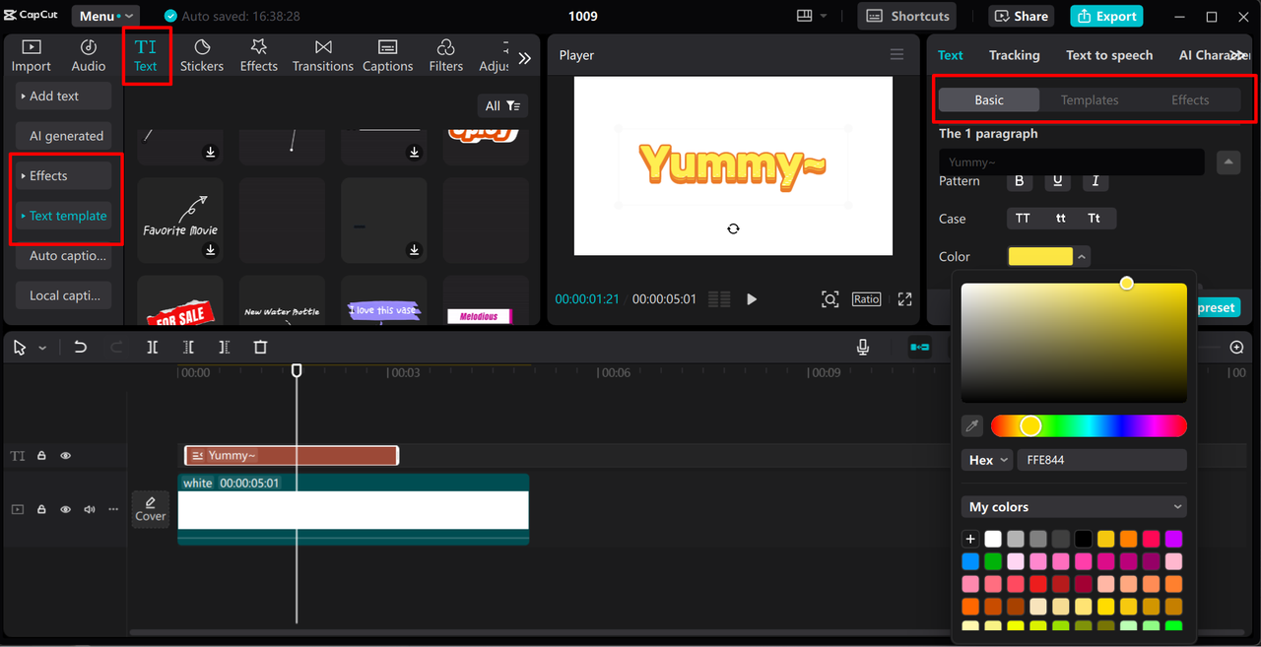Open the Import media tab
1261x647 pixels.
[31, 56]
